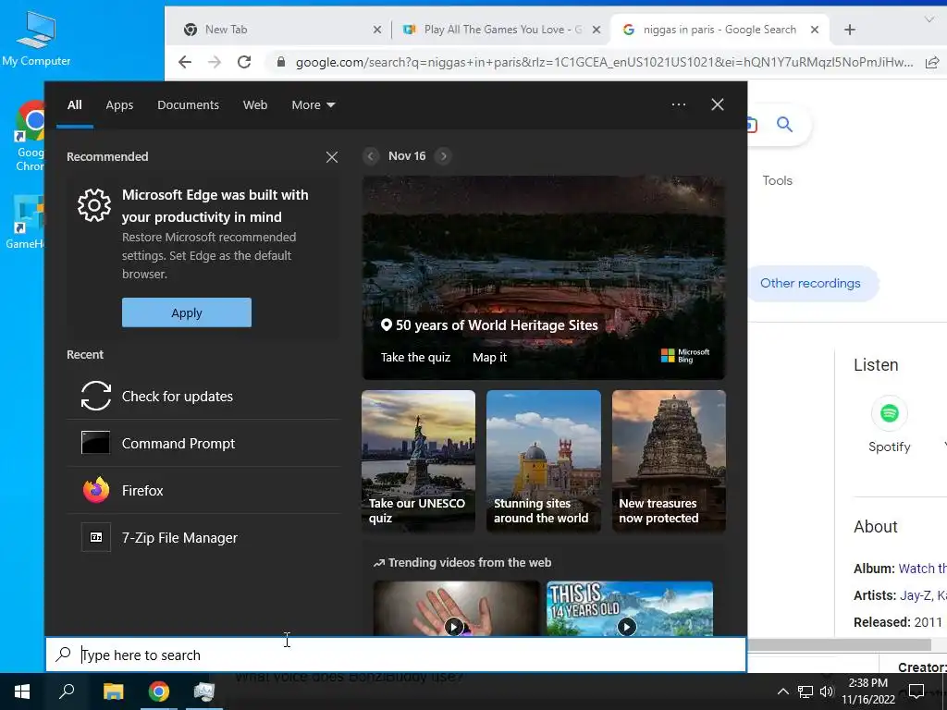The image size is (947, 710).
Task: Dismiss the Recommended section
Action: [x=332, y=157]
